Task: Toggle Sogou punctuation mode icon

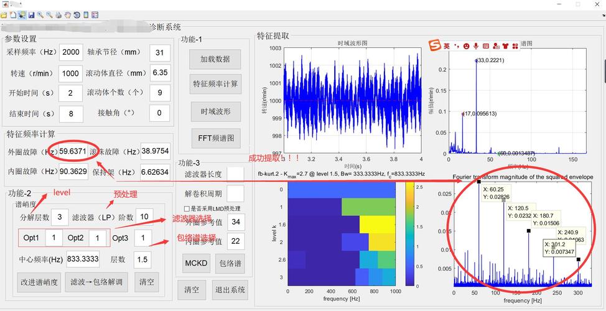Action: [457, 47]
